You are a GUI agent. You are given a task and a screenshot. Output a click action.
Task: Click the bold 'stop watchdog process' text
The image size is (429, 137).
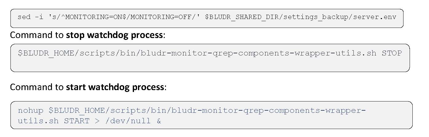115,35
